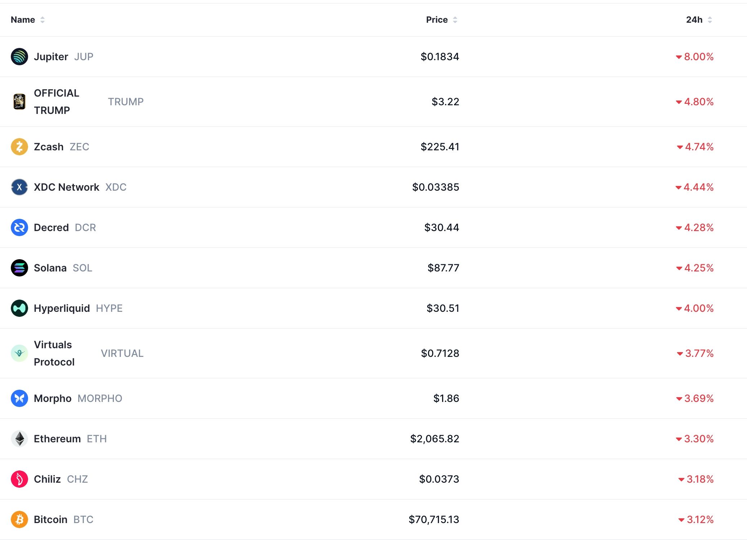Click the Jupiter JUP coin logo
The width and height of the screenshot is (747, 540).
click(20, 57)
